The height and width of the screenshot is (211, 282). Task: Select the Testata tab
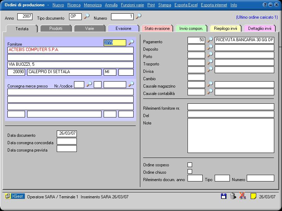[x=22, y=28]
